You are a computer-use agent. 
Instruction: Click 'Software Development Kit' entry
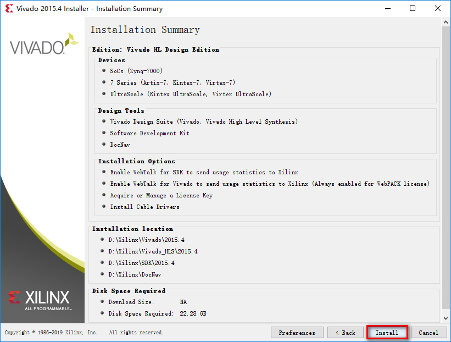click(149, 133)
